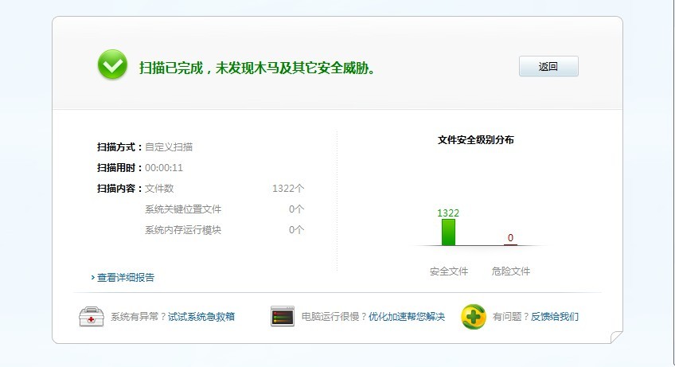This screenshot has height=367, width=675.
Task: Open 反馈给我们 link
Action: (555, 317)
